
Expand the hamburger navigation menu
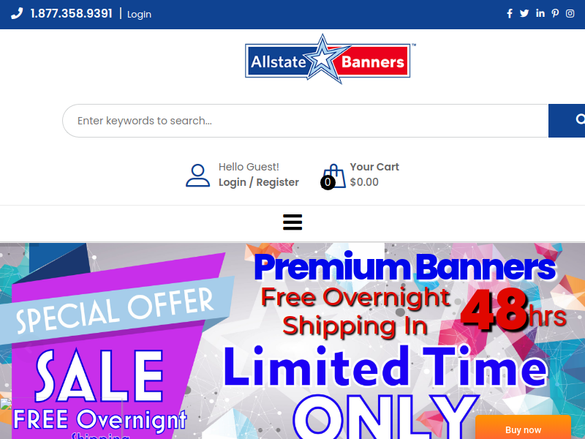pyautogui.click(x=292, y=222)
